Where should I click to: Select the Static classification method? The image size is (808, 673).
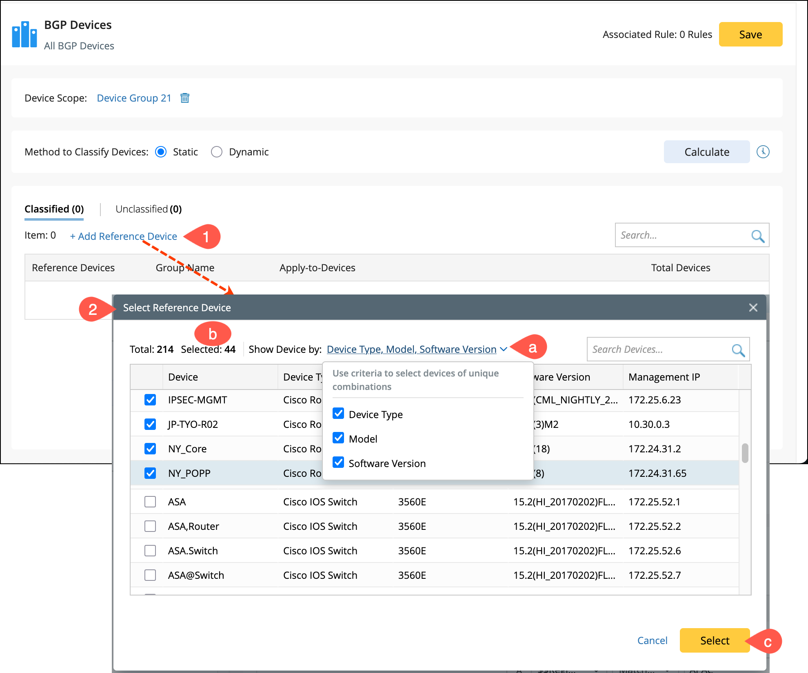(x=161, y=152)
